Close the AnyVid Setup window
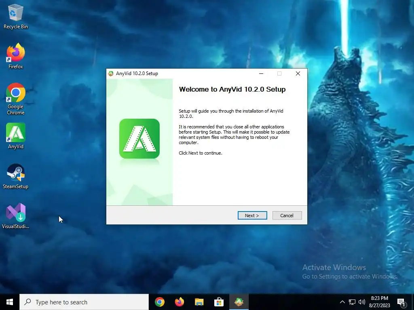414x310 pixels. click(298, 73)
